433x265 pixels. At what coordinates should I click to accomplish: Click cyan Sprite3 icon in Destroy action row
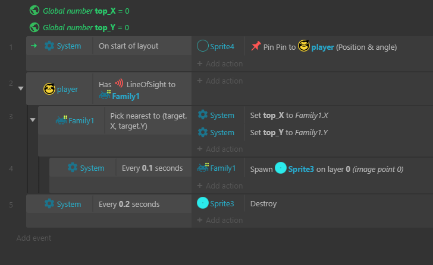click(202, 203)
